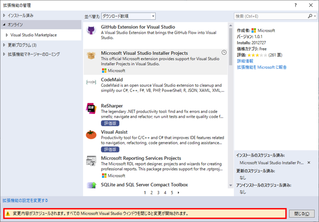Click inside the 検索 (Ctrl+E) search field
319x222 pixels.
(x=271, y=16)
